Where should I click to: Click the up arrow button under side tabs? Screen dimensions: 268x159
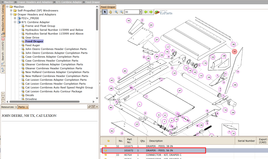tap(3, 94)
